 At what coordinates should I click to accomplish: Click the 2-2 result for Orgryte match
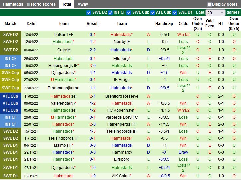tap(93, 50)
